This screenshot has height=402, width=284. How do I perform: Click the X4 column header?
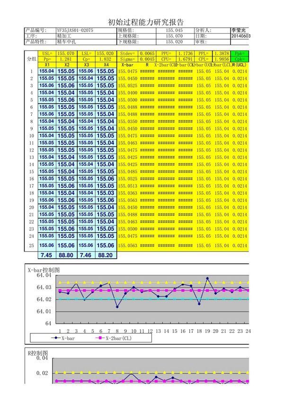106,65
